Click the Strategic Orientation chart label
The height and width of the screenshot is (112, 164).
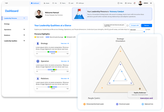pos(121,40)
